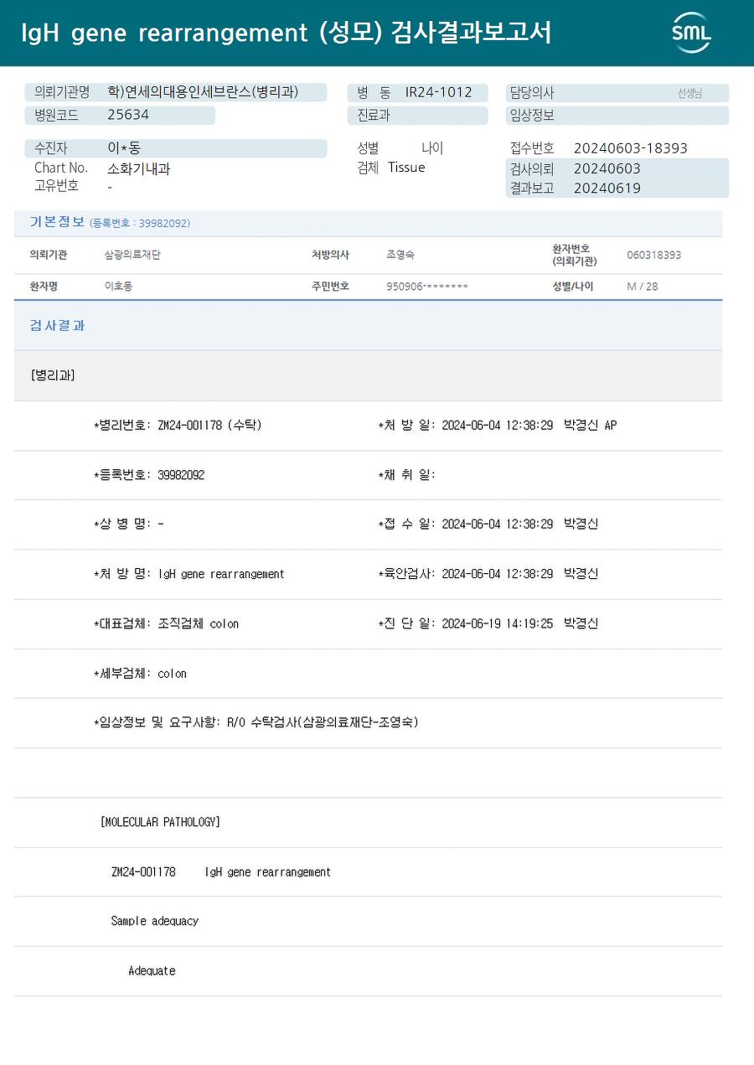Select the 육안검사 timestamp row

[x=488, y=574]
